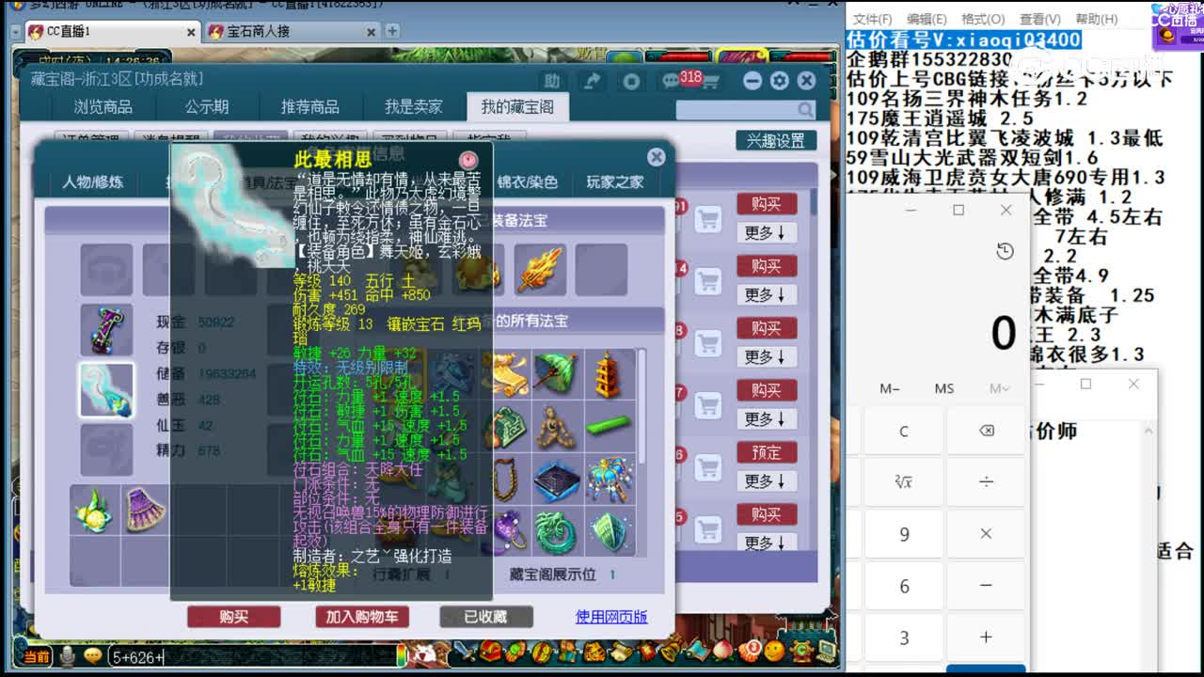Viewport: 1204px width, 677px height.
Task: Open calculator M memory dropdown
Action: pyautogui.click(x=999, y=388)
